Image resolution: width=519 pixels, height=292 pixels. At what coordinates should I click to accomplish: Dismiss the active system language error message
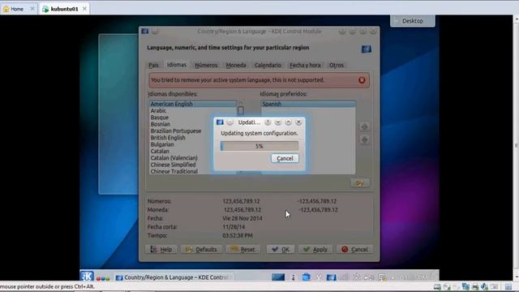(362, 80)
